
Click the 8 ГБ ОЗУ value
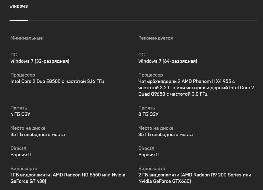coord(148,114)
